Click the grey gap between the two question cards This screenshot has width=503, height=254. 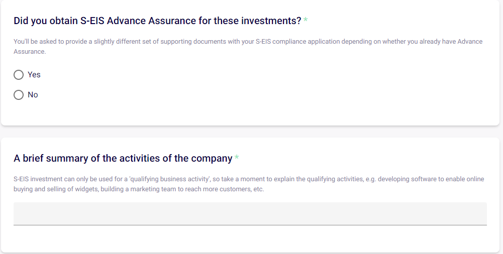coord(250,132)
